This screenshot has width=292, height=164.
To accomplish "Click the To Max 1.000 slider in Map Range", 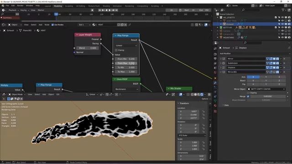I will [126, 72].
